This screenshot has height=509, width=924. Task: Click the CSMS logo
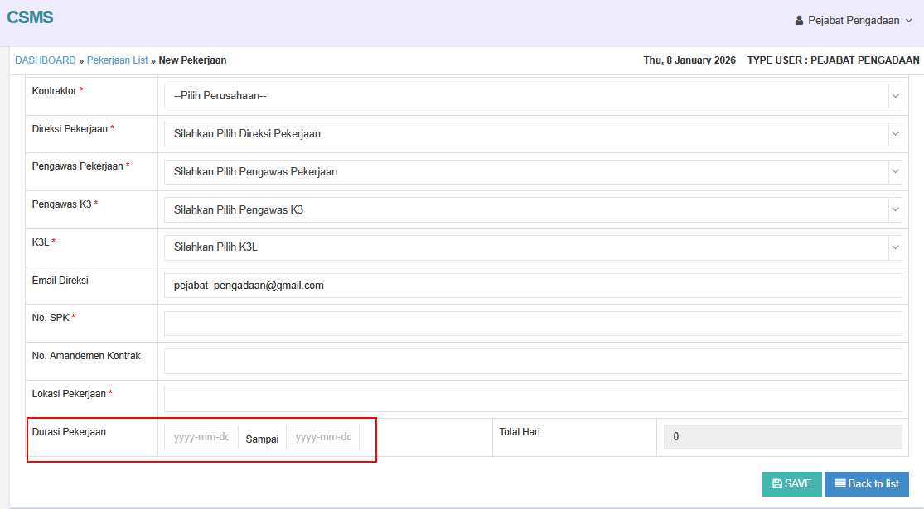(30, 17)
